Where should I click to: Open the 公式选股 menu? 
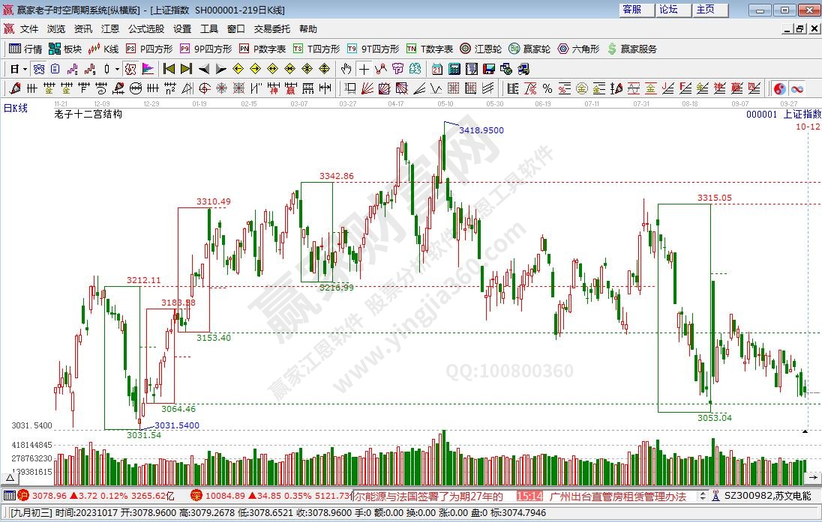tap(145, 29)
